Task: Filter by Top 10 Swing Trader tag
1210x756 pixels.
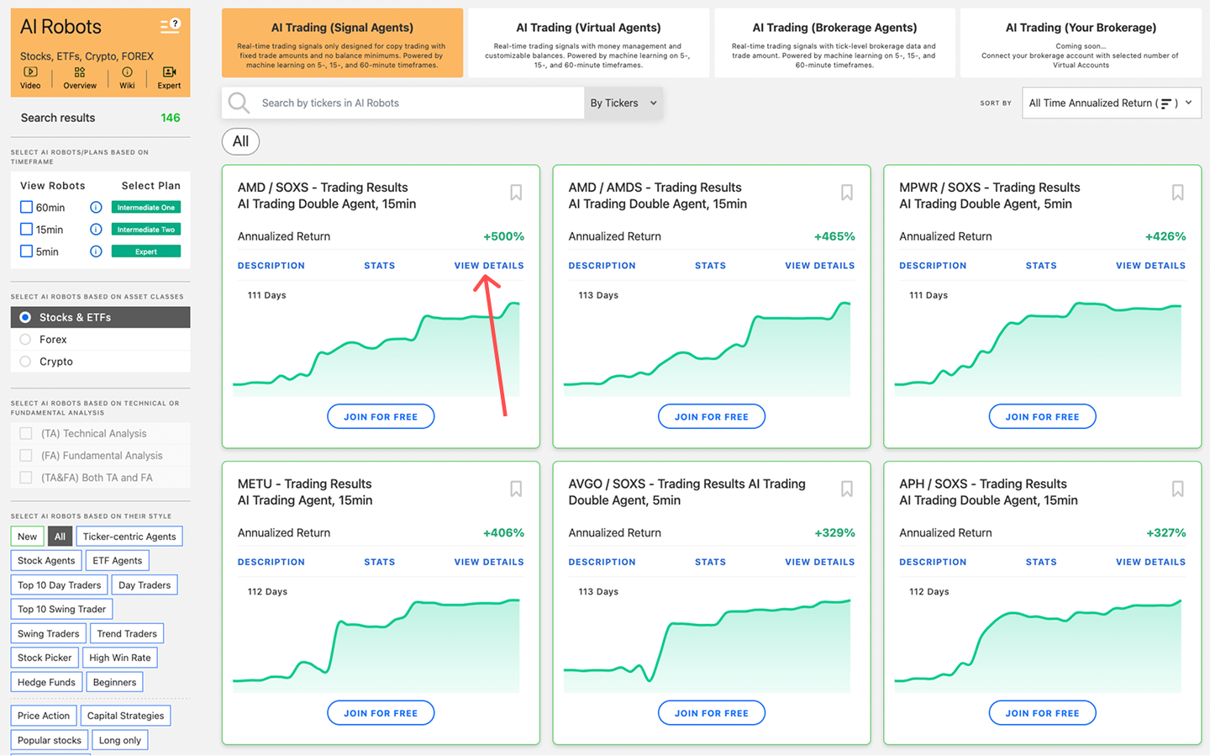Action: [62, 609]
